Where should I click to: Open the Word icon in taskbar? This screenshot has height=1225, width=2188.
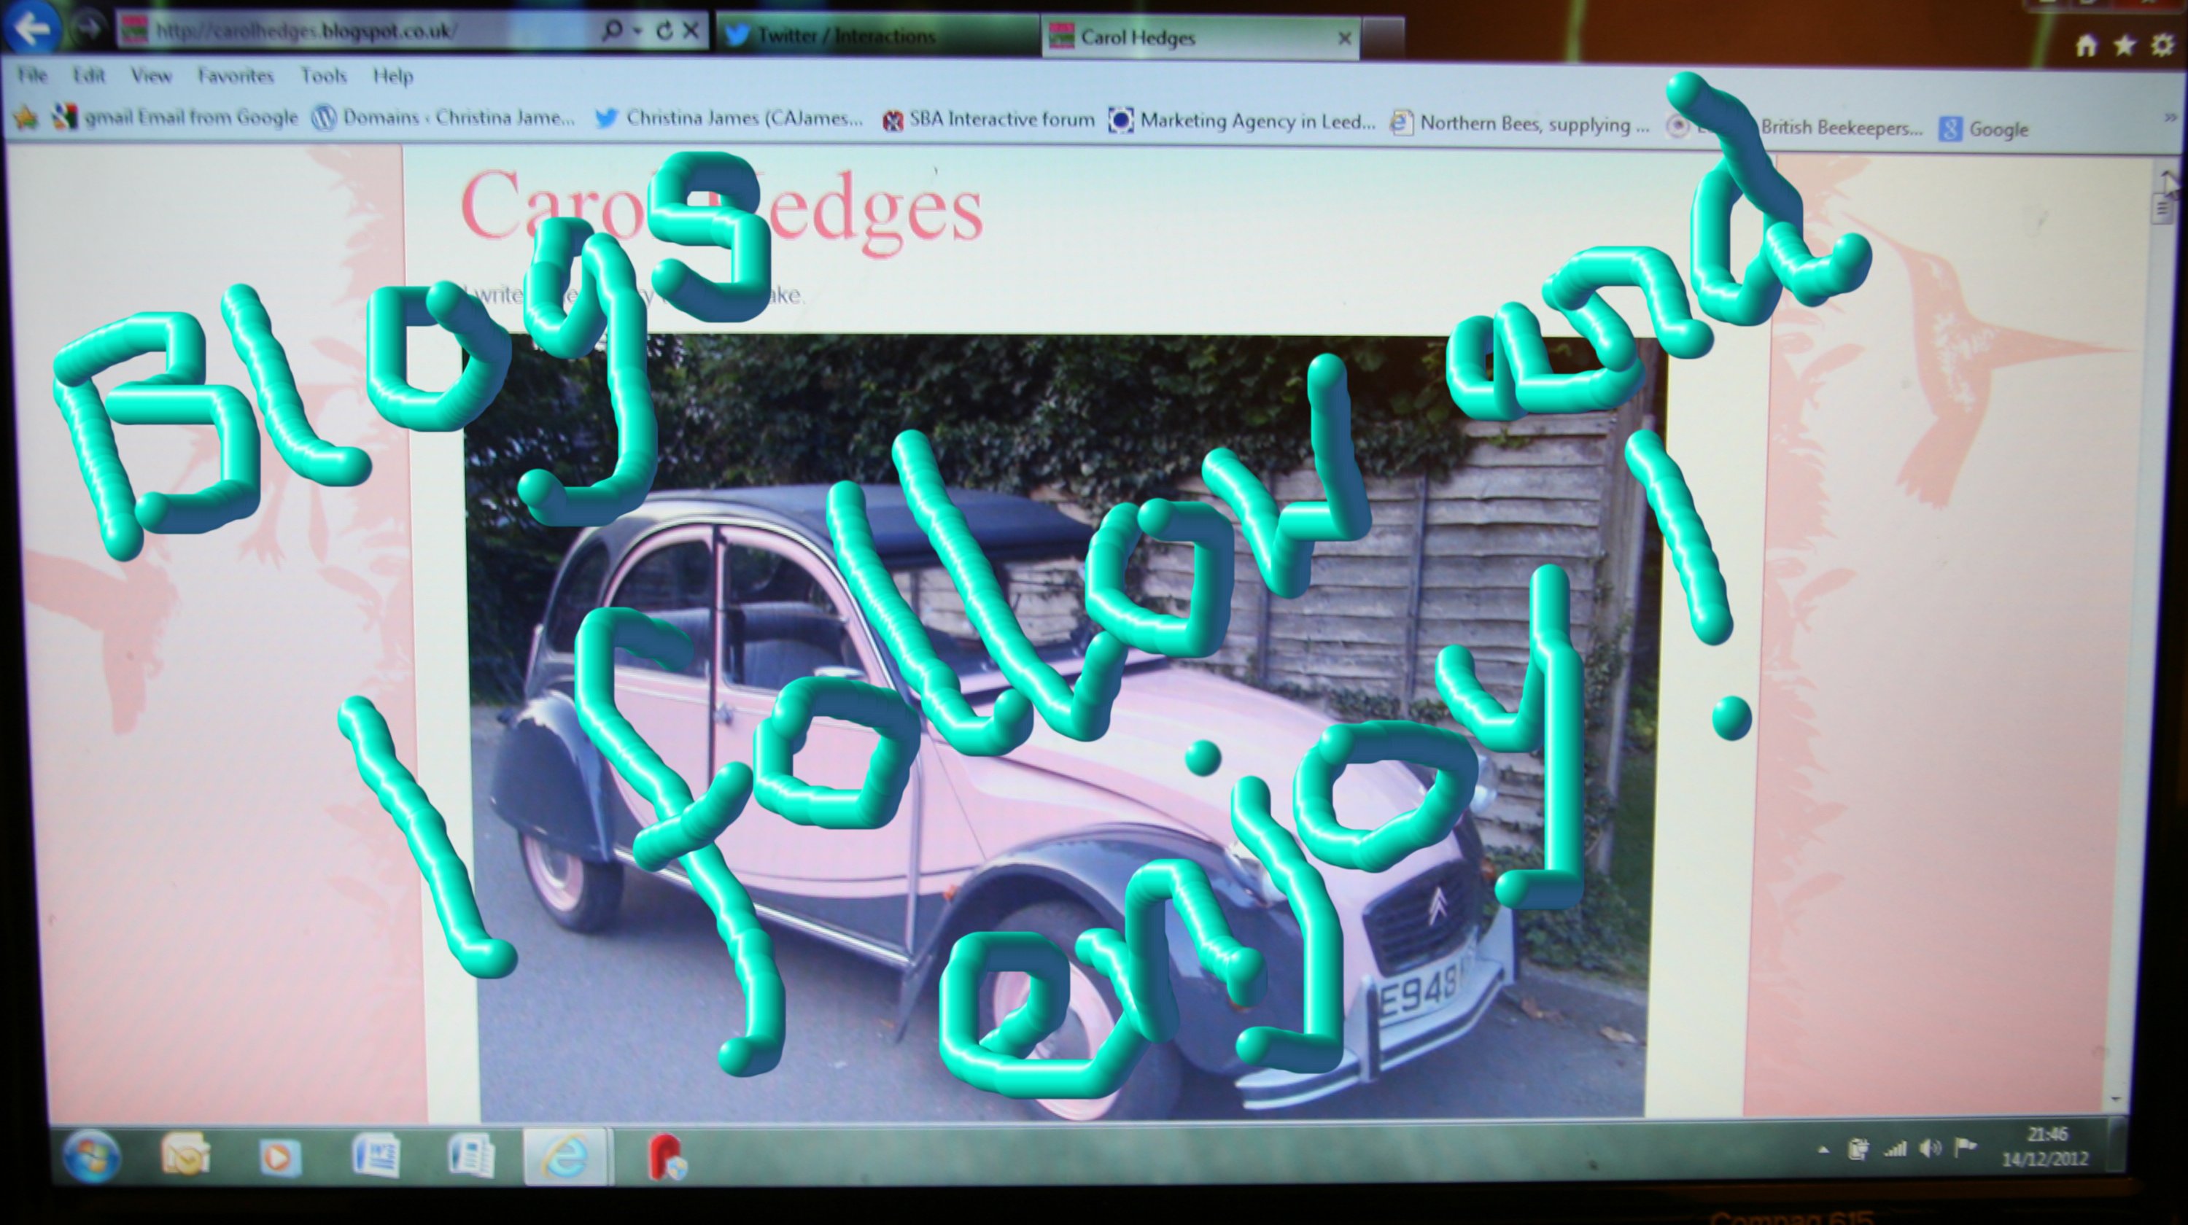click(x=376, y=1154)
